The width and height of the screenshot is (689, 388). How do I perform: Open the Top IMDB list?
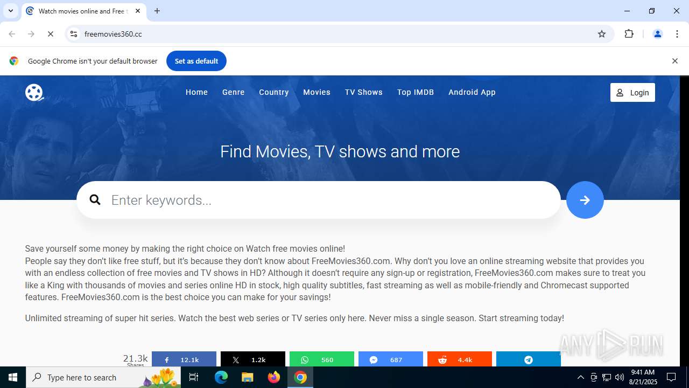(x=415, y=92)
